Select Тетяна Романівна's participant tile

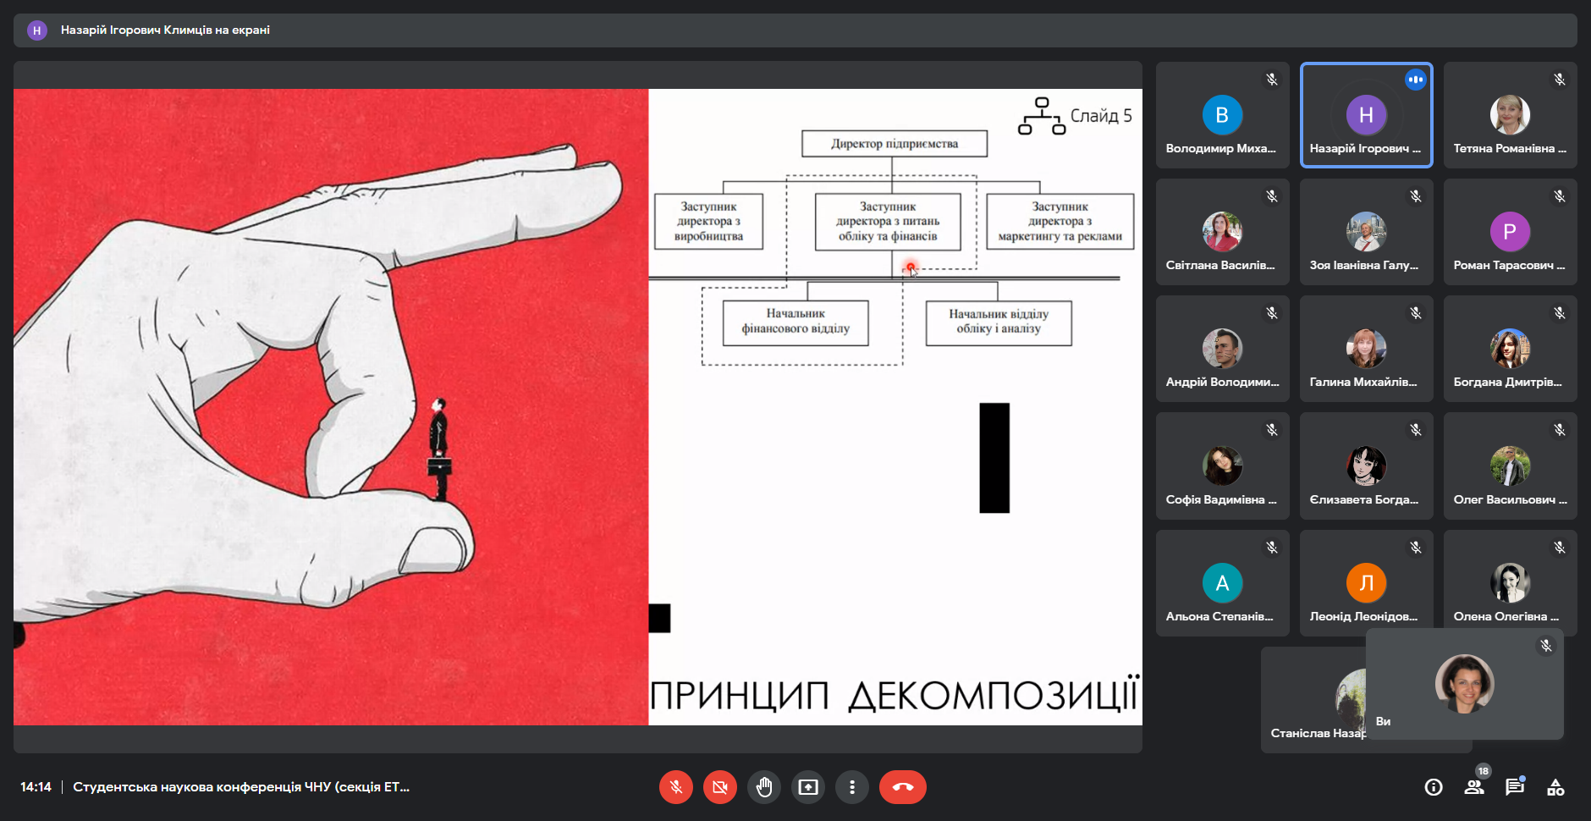tap(1510, 115)
